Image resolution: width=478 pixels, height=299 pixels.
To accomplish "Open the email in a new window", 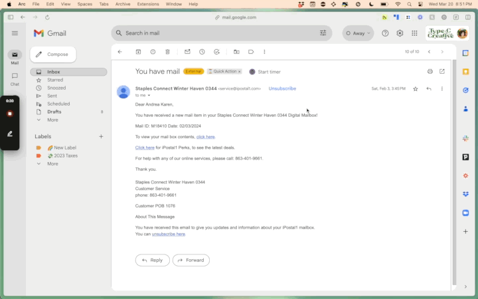I will tap(442, 71).
